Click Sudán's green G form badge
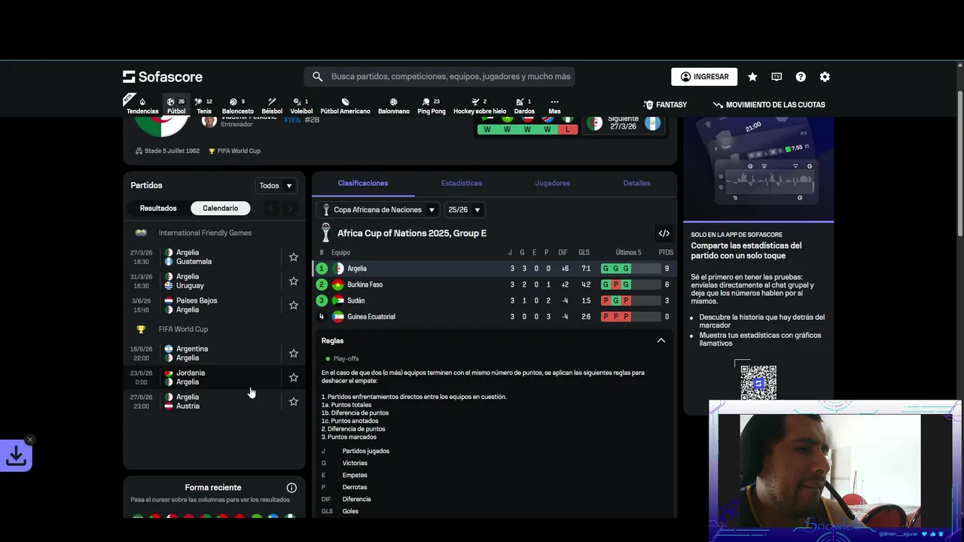The image size is (964, 542). pos(615,300)
